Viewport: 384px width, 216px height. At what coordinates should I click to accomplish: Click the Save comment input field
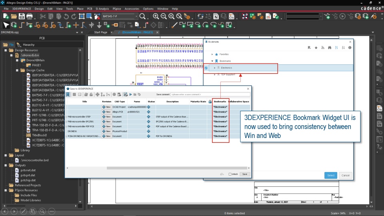coord(210,94)
